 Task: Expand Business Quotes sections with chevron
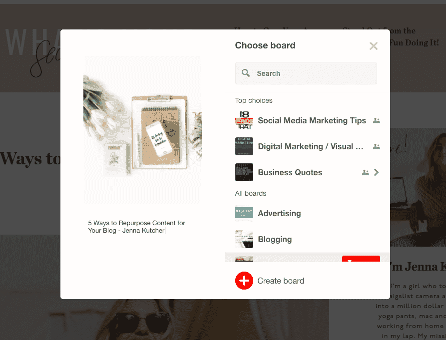(376, 172)
